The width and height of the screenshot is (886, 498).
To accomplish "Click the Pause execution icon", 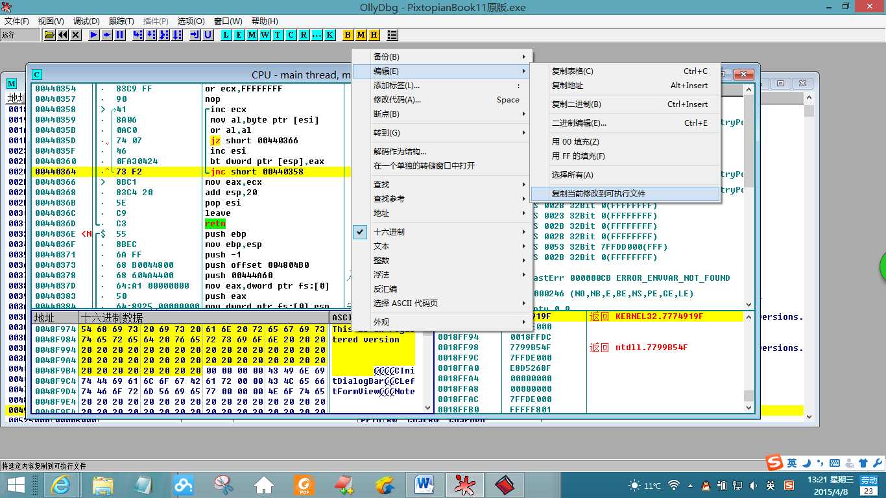I will tap(120, 35).
